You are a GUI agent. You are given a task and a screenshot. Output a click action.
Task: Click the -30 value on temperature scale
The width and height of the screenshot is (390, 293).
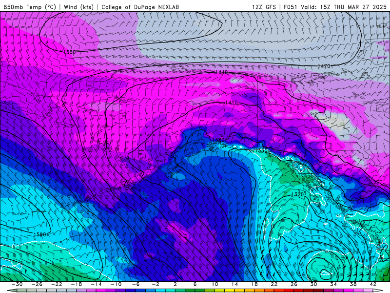tap(17, 284)
